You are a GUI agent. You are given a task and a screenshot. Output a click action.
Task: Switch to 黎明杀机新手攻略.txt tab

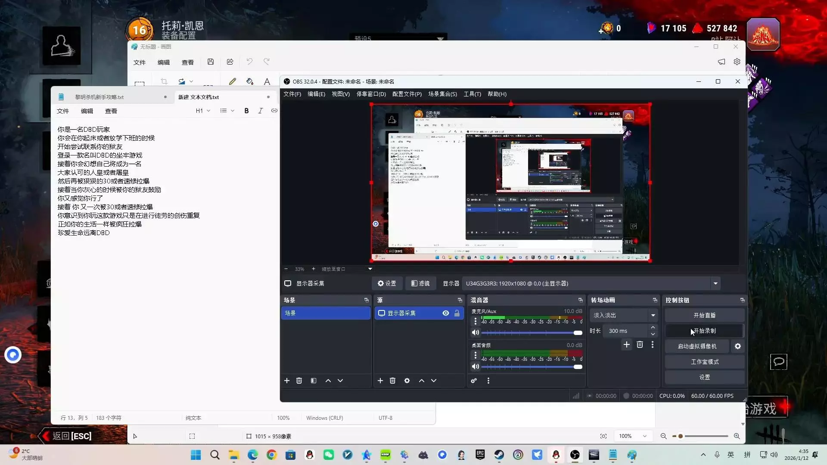click(99, 97)
